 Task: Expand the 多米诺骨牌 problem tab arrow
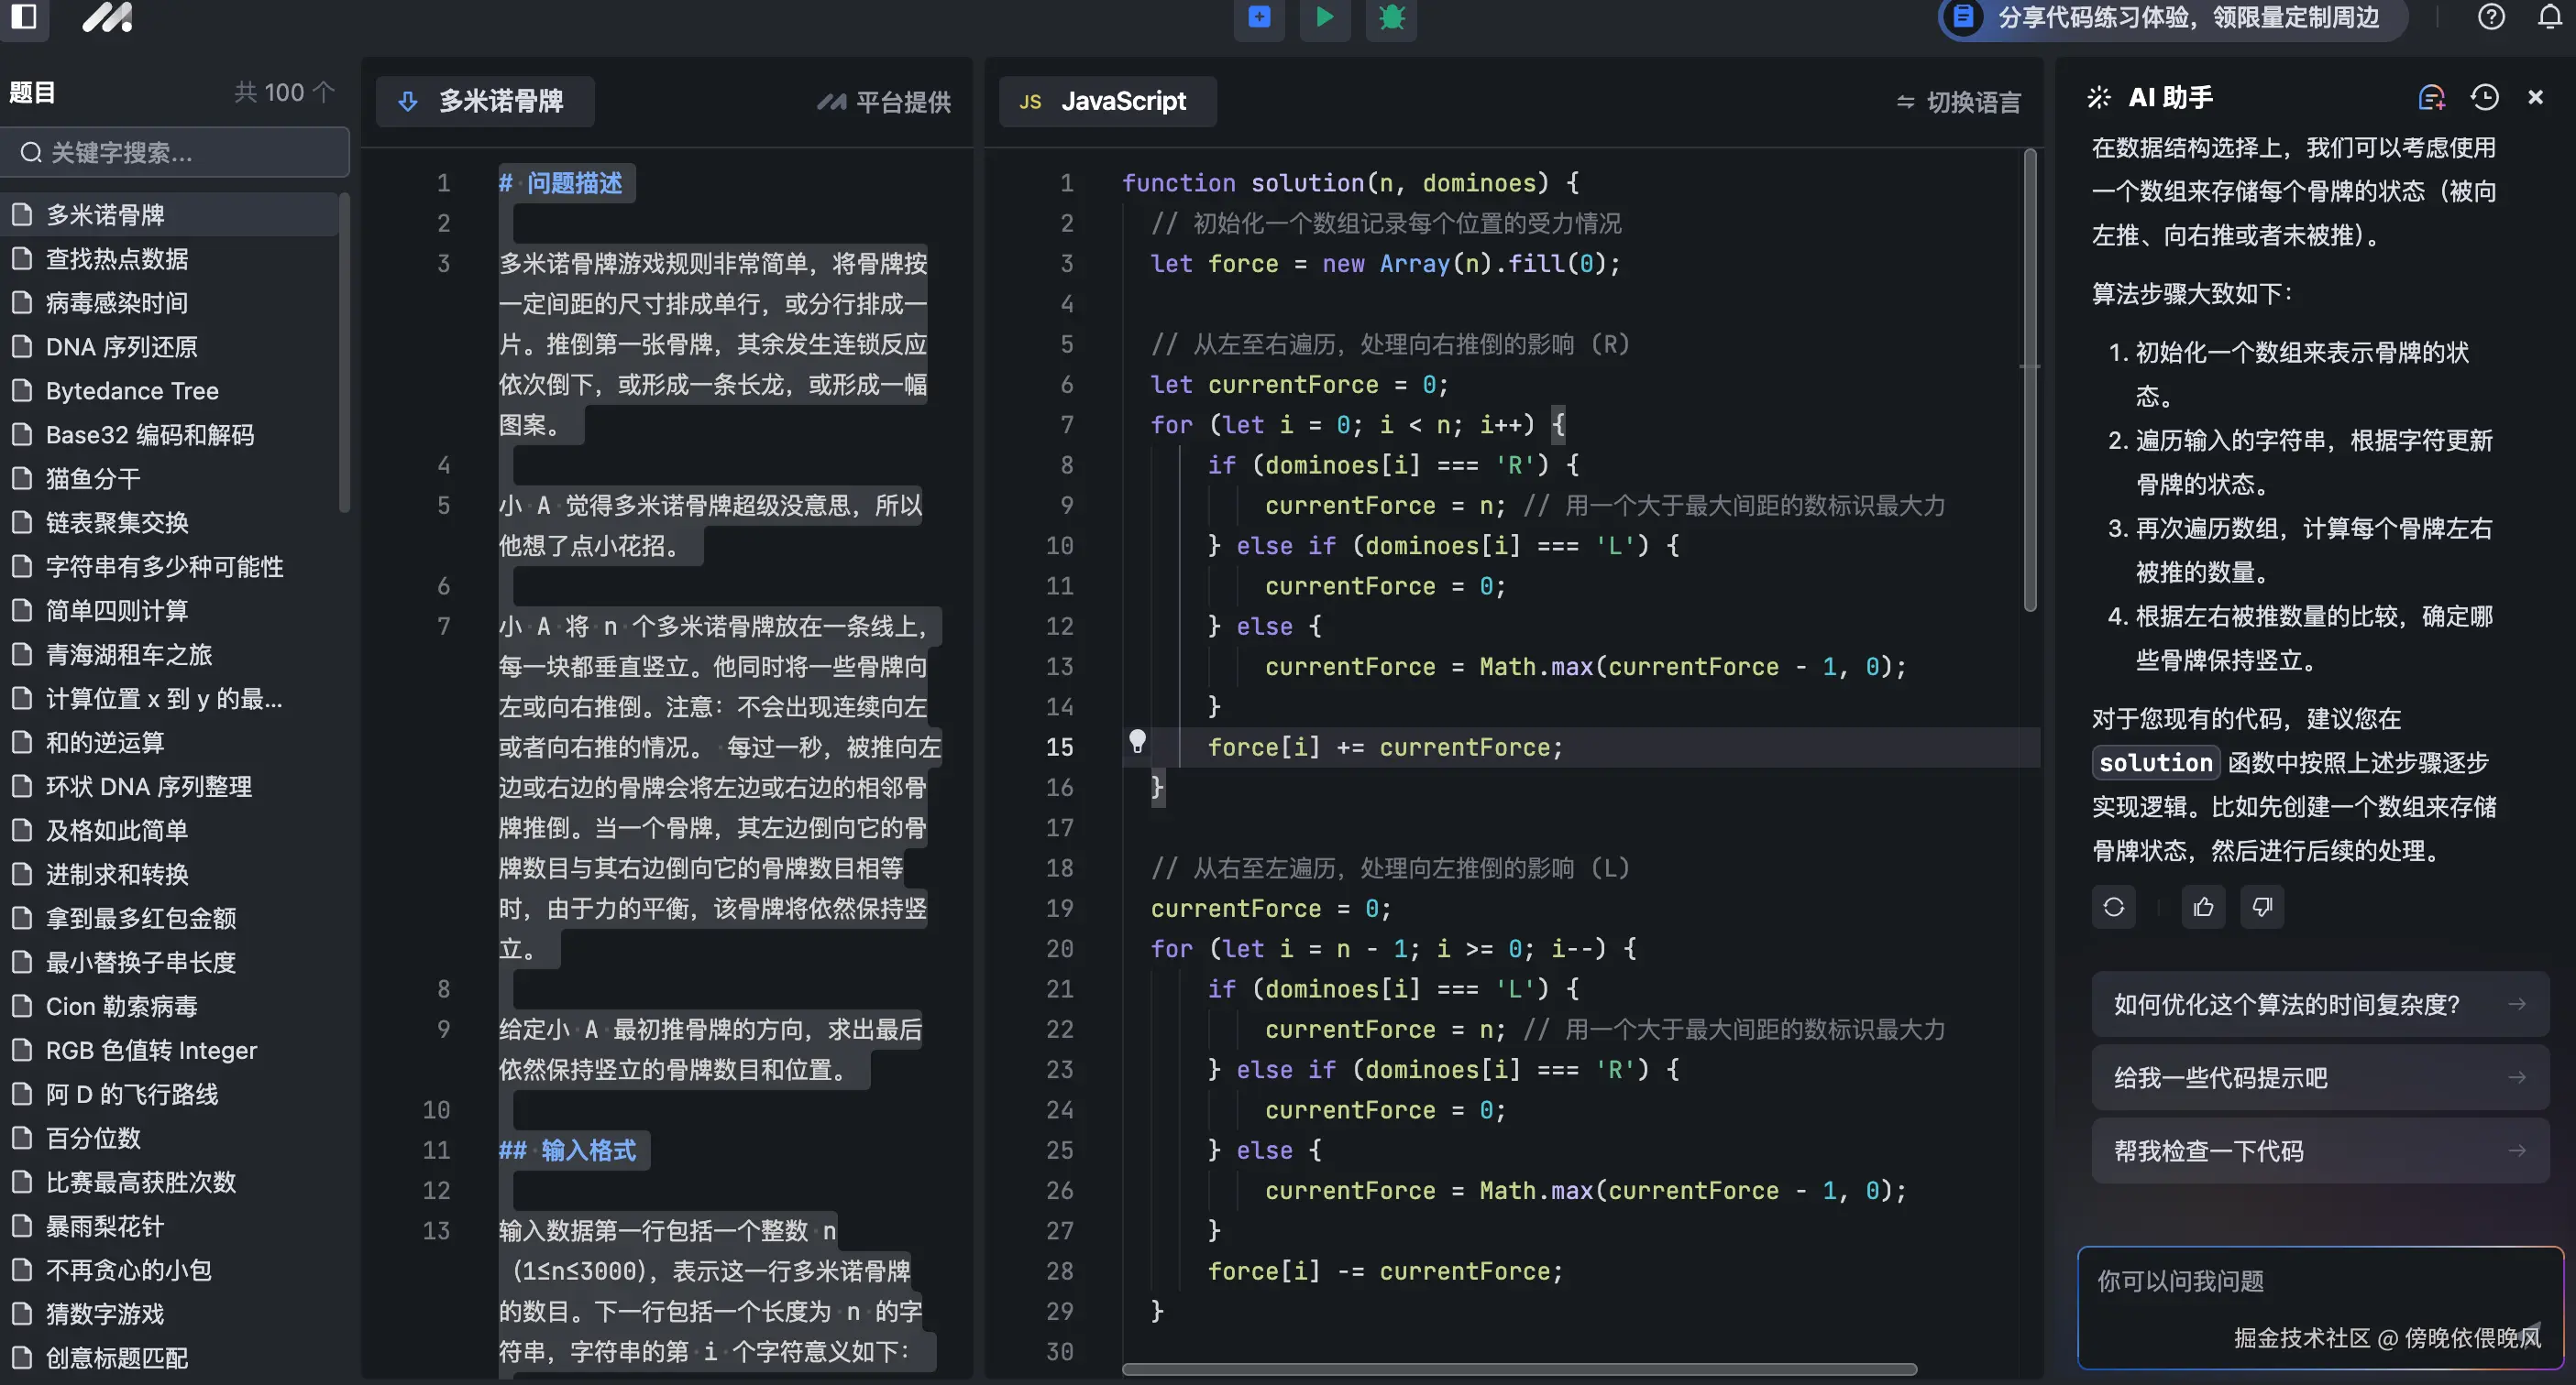pos(408,102)
